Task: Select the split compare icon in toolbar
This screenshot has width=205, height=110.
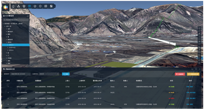Action: [46, 6]
